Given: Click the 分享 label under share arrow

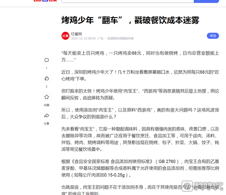Looking at the screenshot, I should click(x=46, y=123).
